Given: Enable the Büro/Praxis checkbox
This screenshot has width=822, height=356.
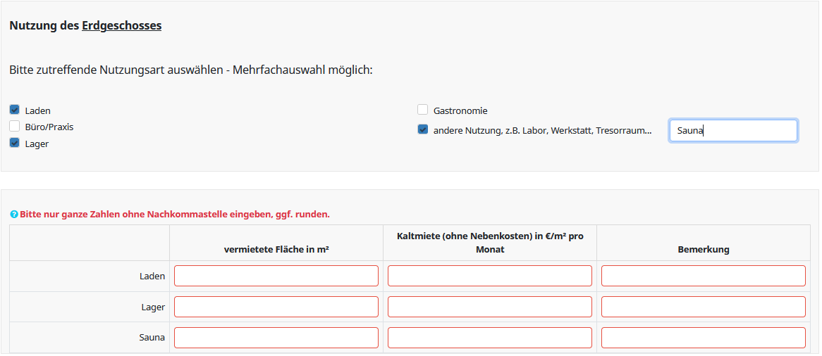Looking at the screenshot, I should pos(14,127).
